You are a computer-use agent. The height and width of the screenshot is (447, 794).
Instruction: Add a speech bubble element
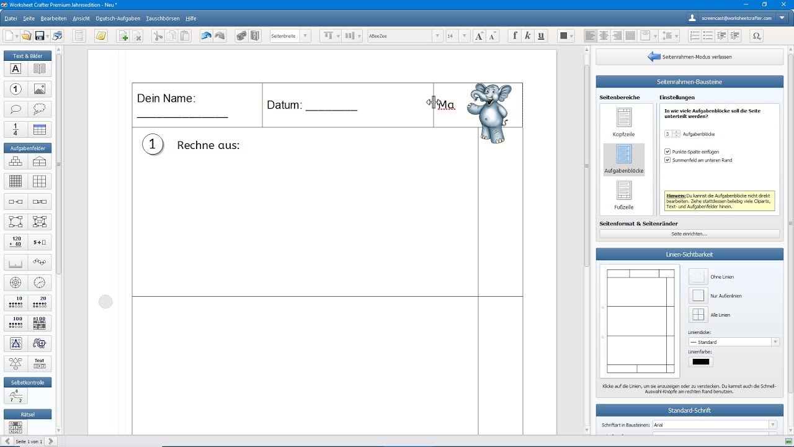point(16,109)
